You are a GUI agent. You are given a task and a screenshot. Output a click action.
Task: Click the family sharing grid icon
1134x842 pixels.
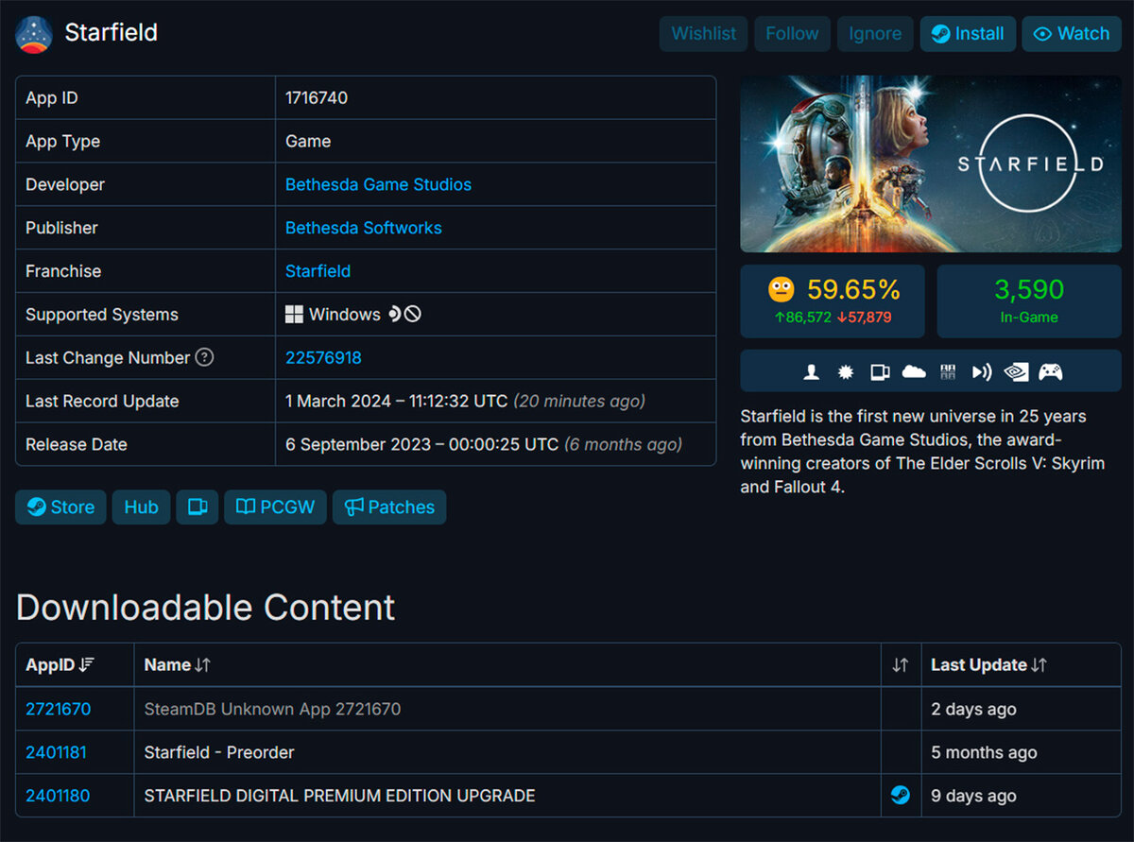pos(948,372)
